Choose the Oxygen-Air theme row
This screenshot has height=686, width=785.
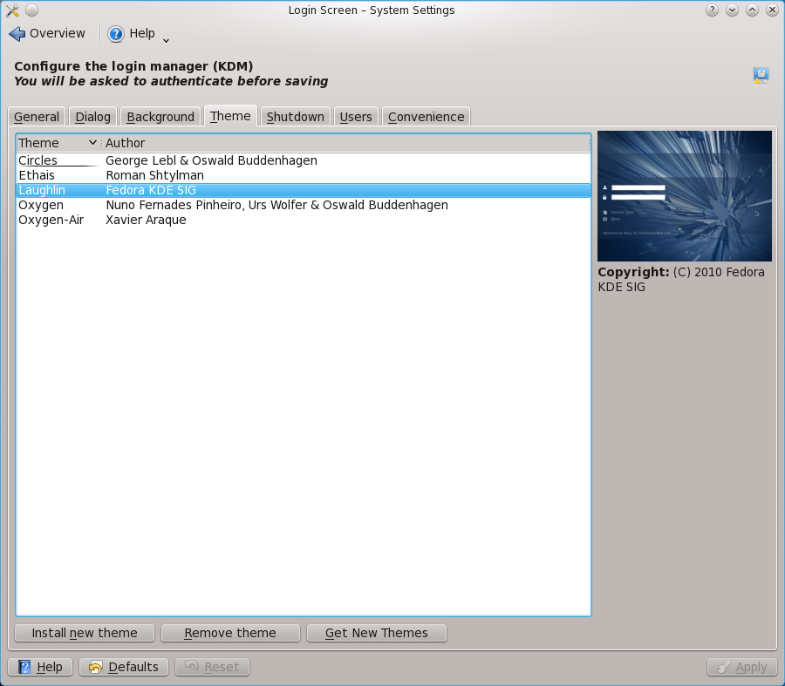(304, 220)
